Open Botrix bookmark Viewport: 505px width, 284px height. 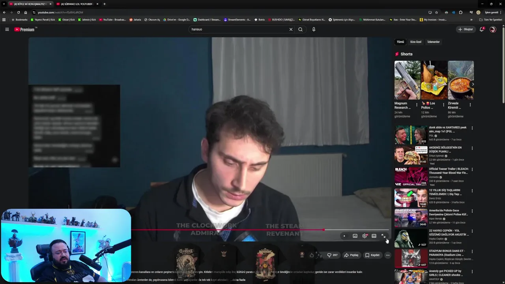(260, 20)
